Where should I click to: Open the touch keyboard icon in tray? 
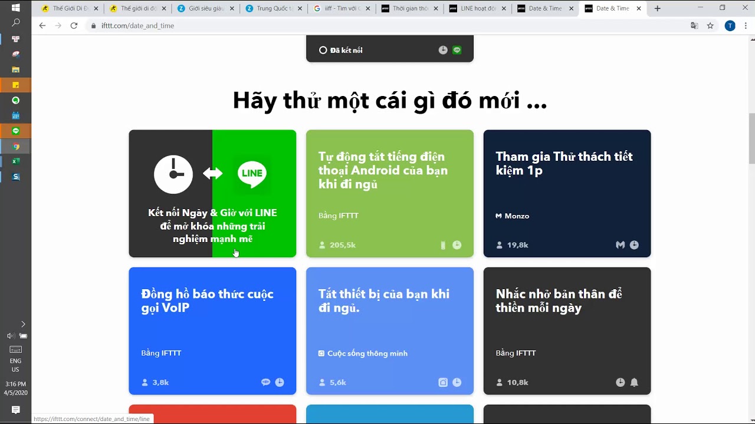click(x=16, y=349)
